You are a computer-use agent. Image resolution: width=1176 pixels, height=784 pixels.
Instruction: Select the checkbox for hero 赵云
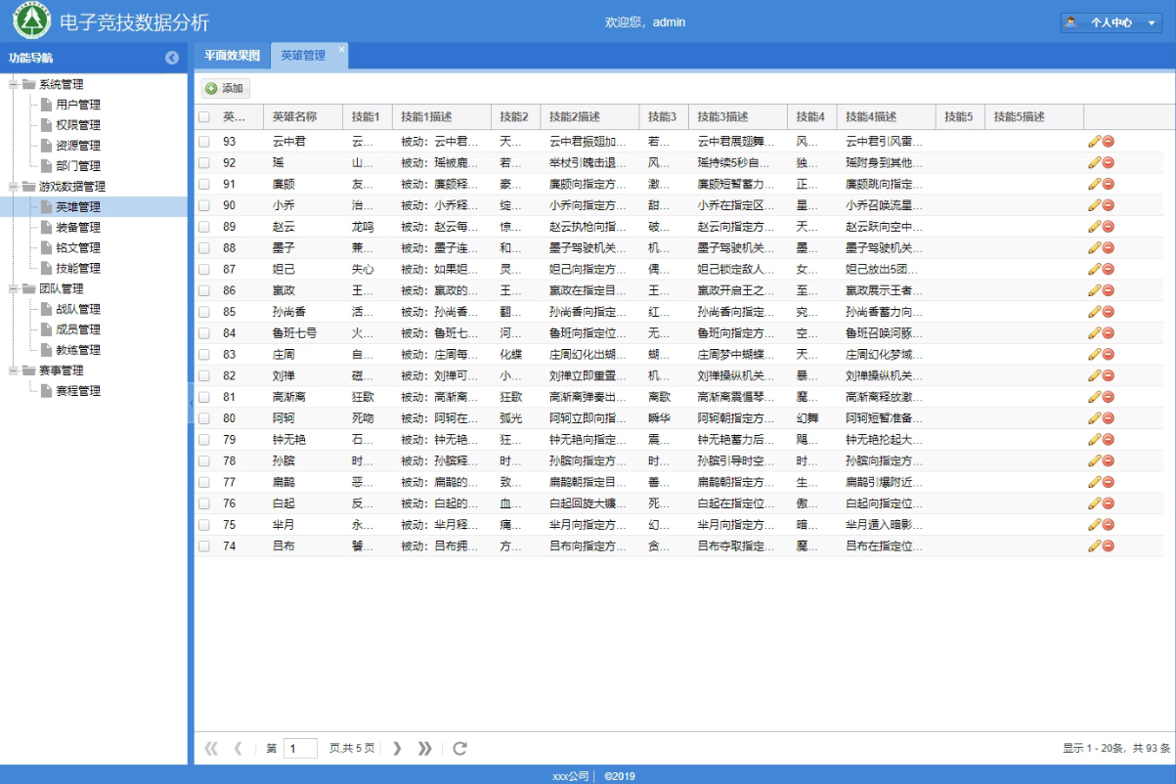[x=204, y=227]
